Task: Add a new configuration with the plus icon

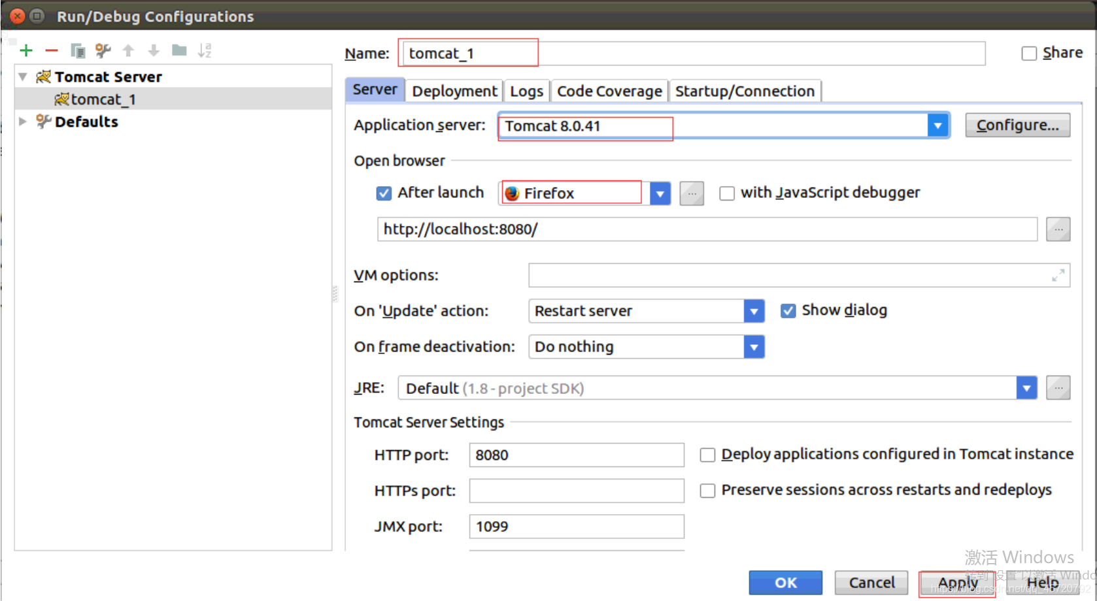Action: click(26, 50)
